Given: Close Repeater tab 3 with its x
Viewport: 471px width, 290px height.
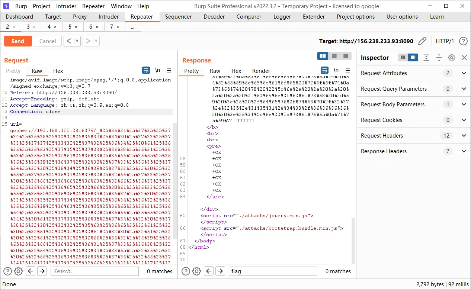Looking at the screenshot, I should pyautogui.click(x=35, y=27).
